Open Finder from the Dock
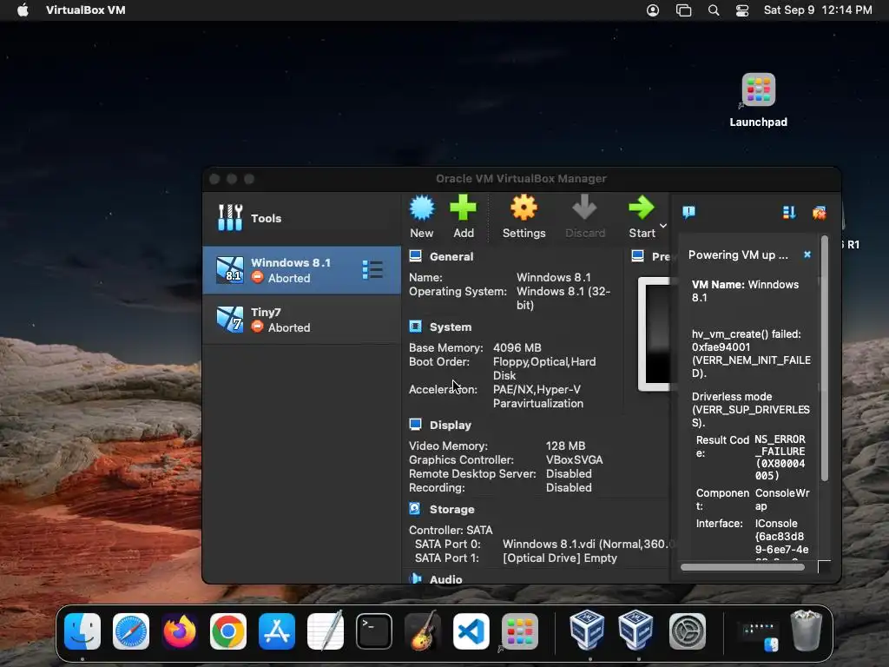 (82, 631)
